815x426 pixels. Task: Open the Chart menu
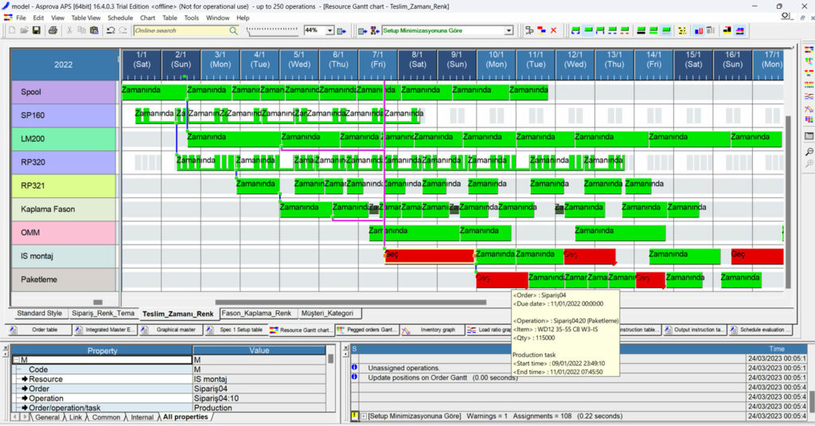pos(147,18)
